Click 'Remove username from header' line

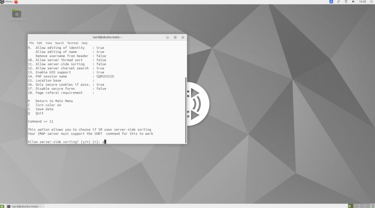pyautogui.click(x=71, y=56)
